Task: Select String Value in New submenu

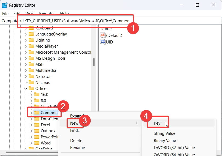Action: click(164, 133)
